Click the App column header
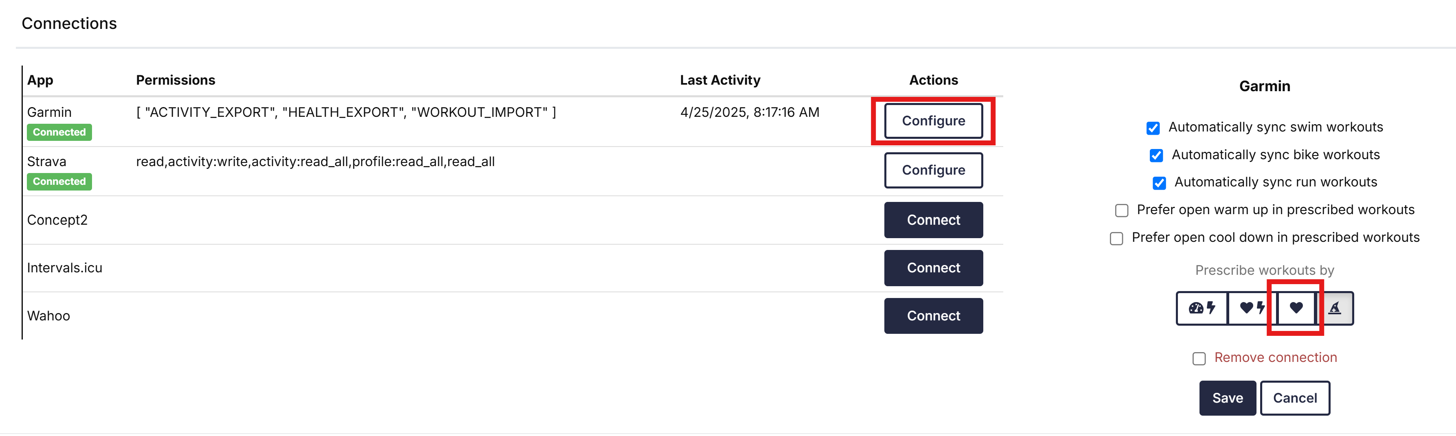Image resolution: width=1456 pixels, height=436 pixels. point(40,80)
